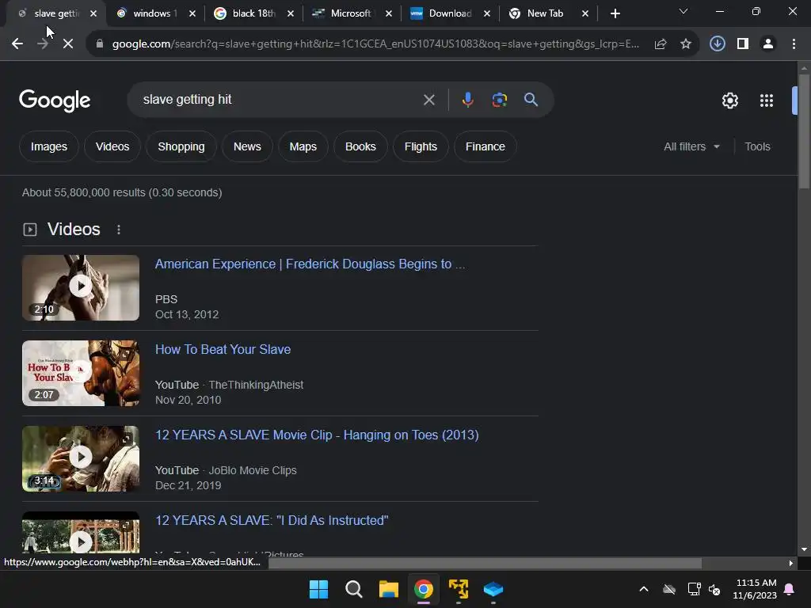
Task: Click Chrome icon on the taskbar
Action: click(424, 589)
